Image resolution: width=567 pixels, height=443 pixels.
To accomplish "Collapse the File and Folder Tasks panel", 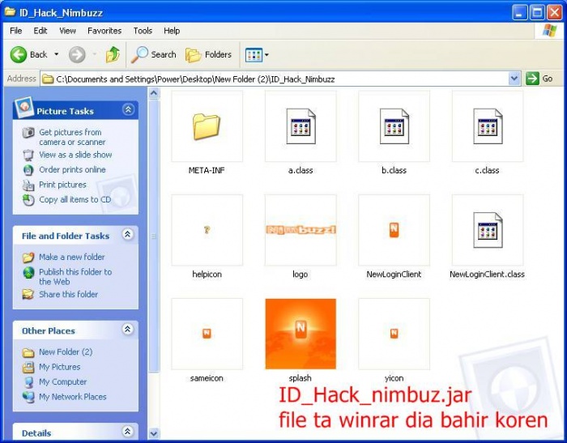I will [128, 234].
